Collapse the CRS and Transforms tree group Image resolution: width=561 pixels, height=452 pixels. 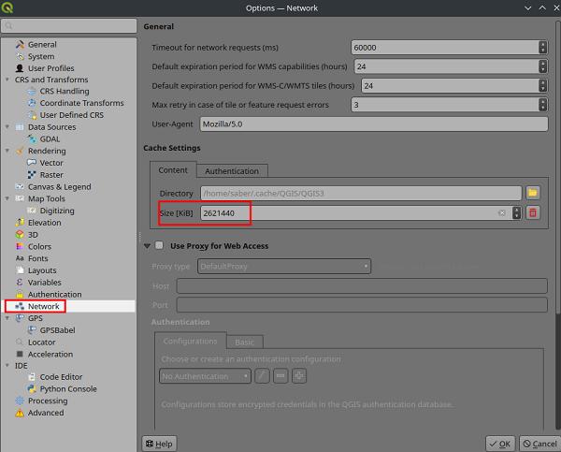coord(7,80)
